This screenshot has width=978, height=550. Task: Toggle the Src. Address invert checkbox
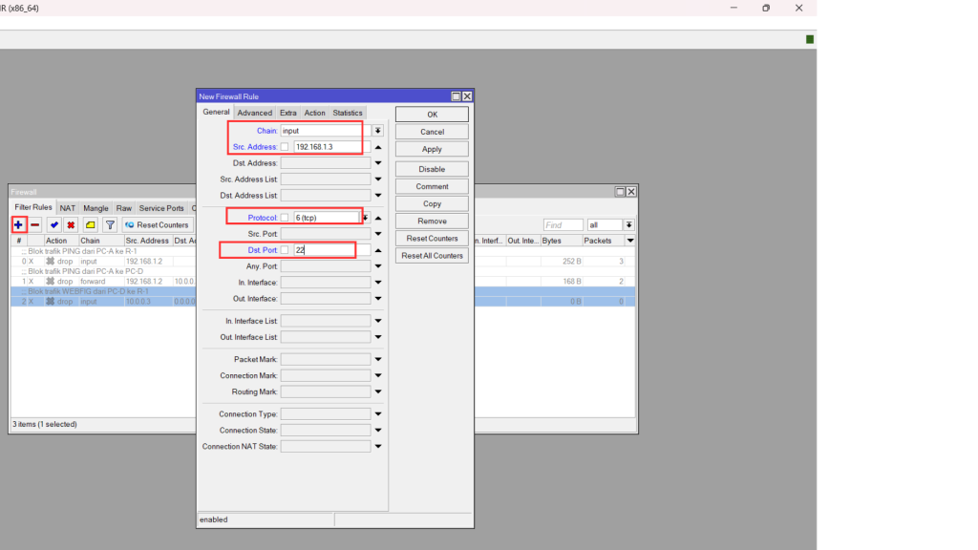coord(285,147)
